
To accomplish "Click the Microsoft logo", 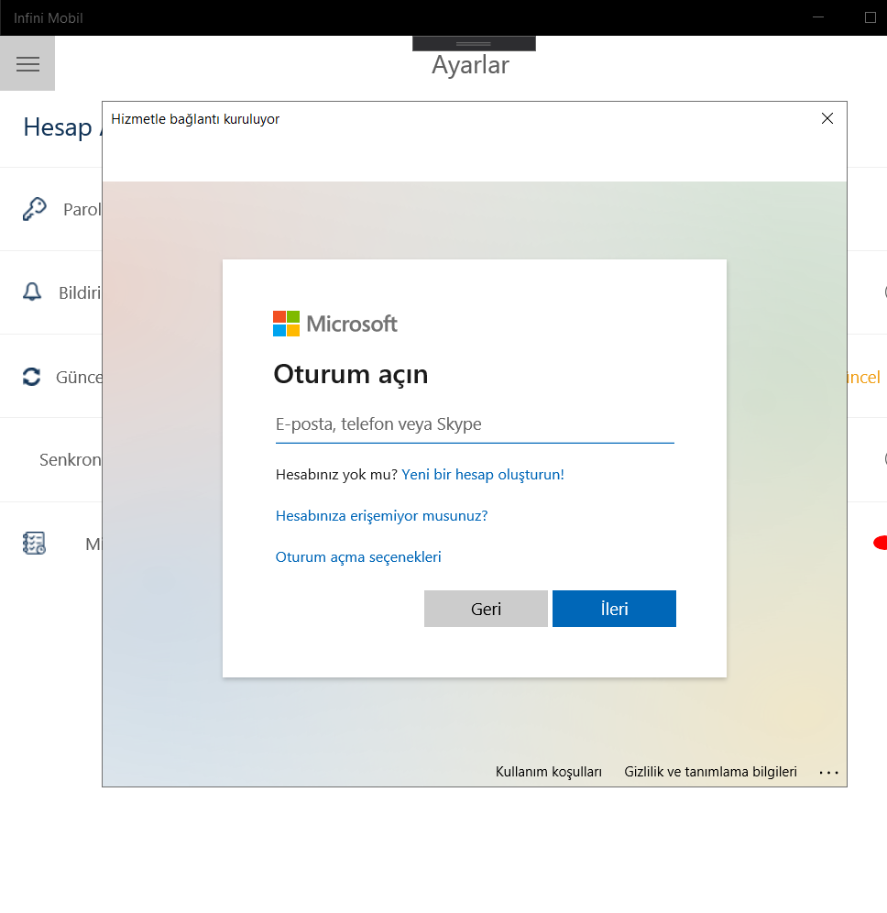I will point(335,324).
